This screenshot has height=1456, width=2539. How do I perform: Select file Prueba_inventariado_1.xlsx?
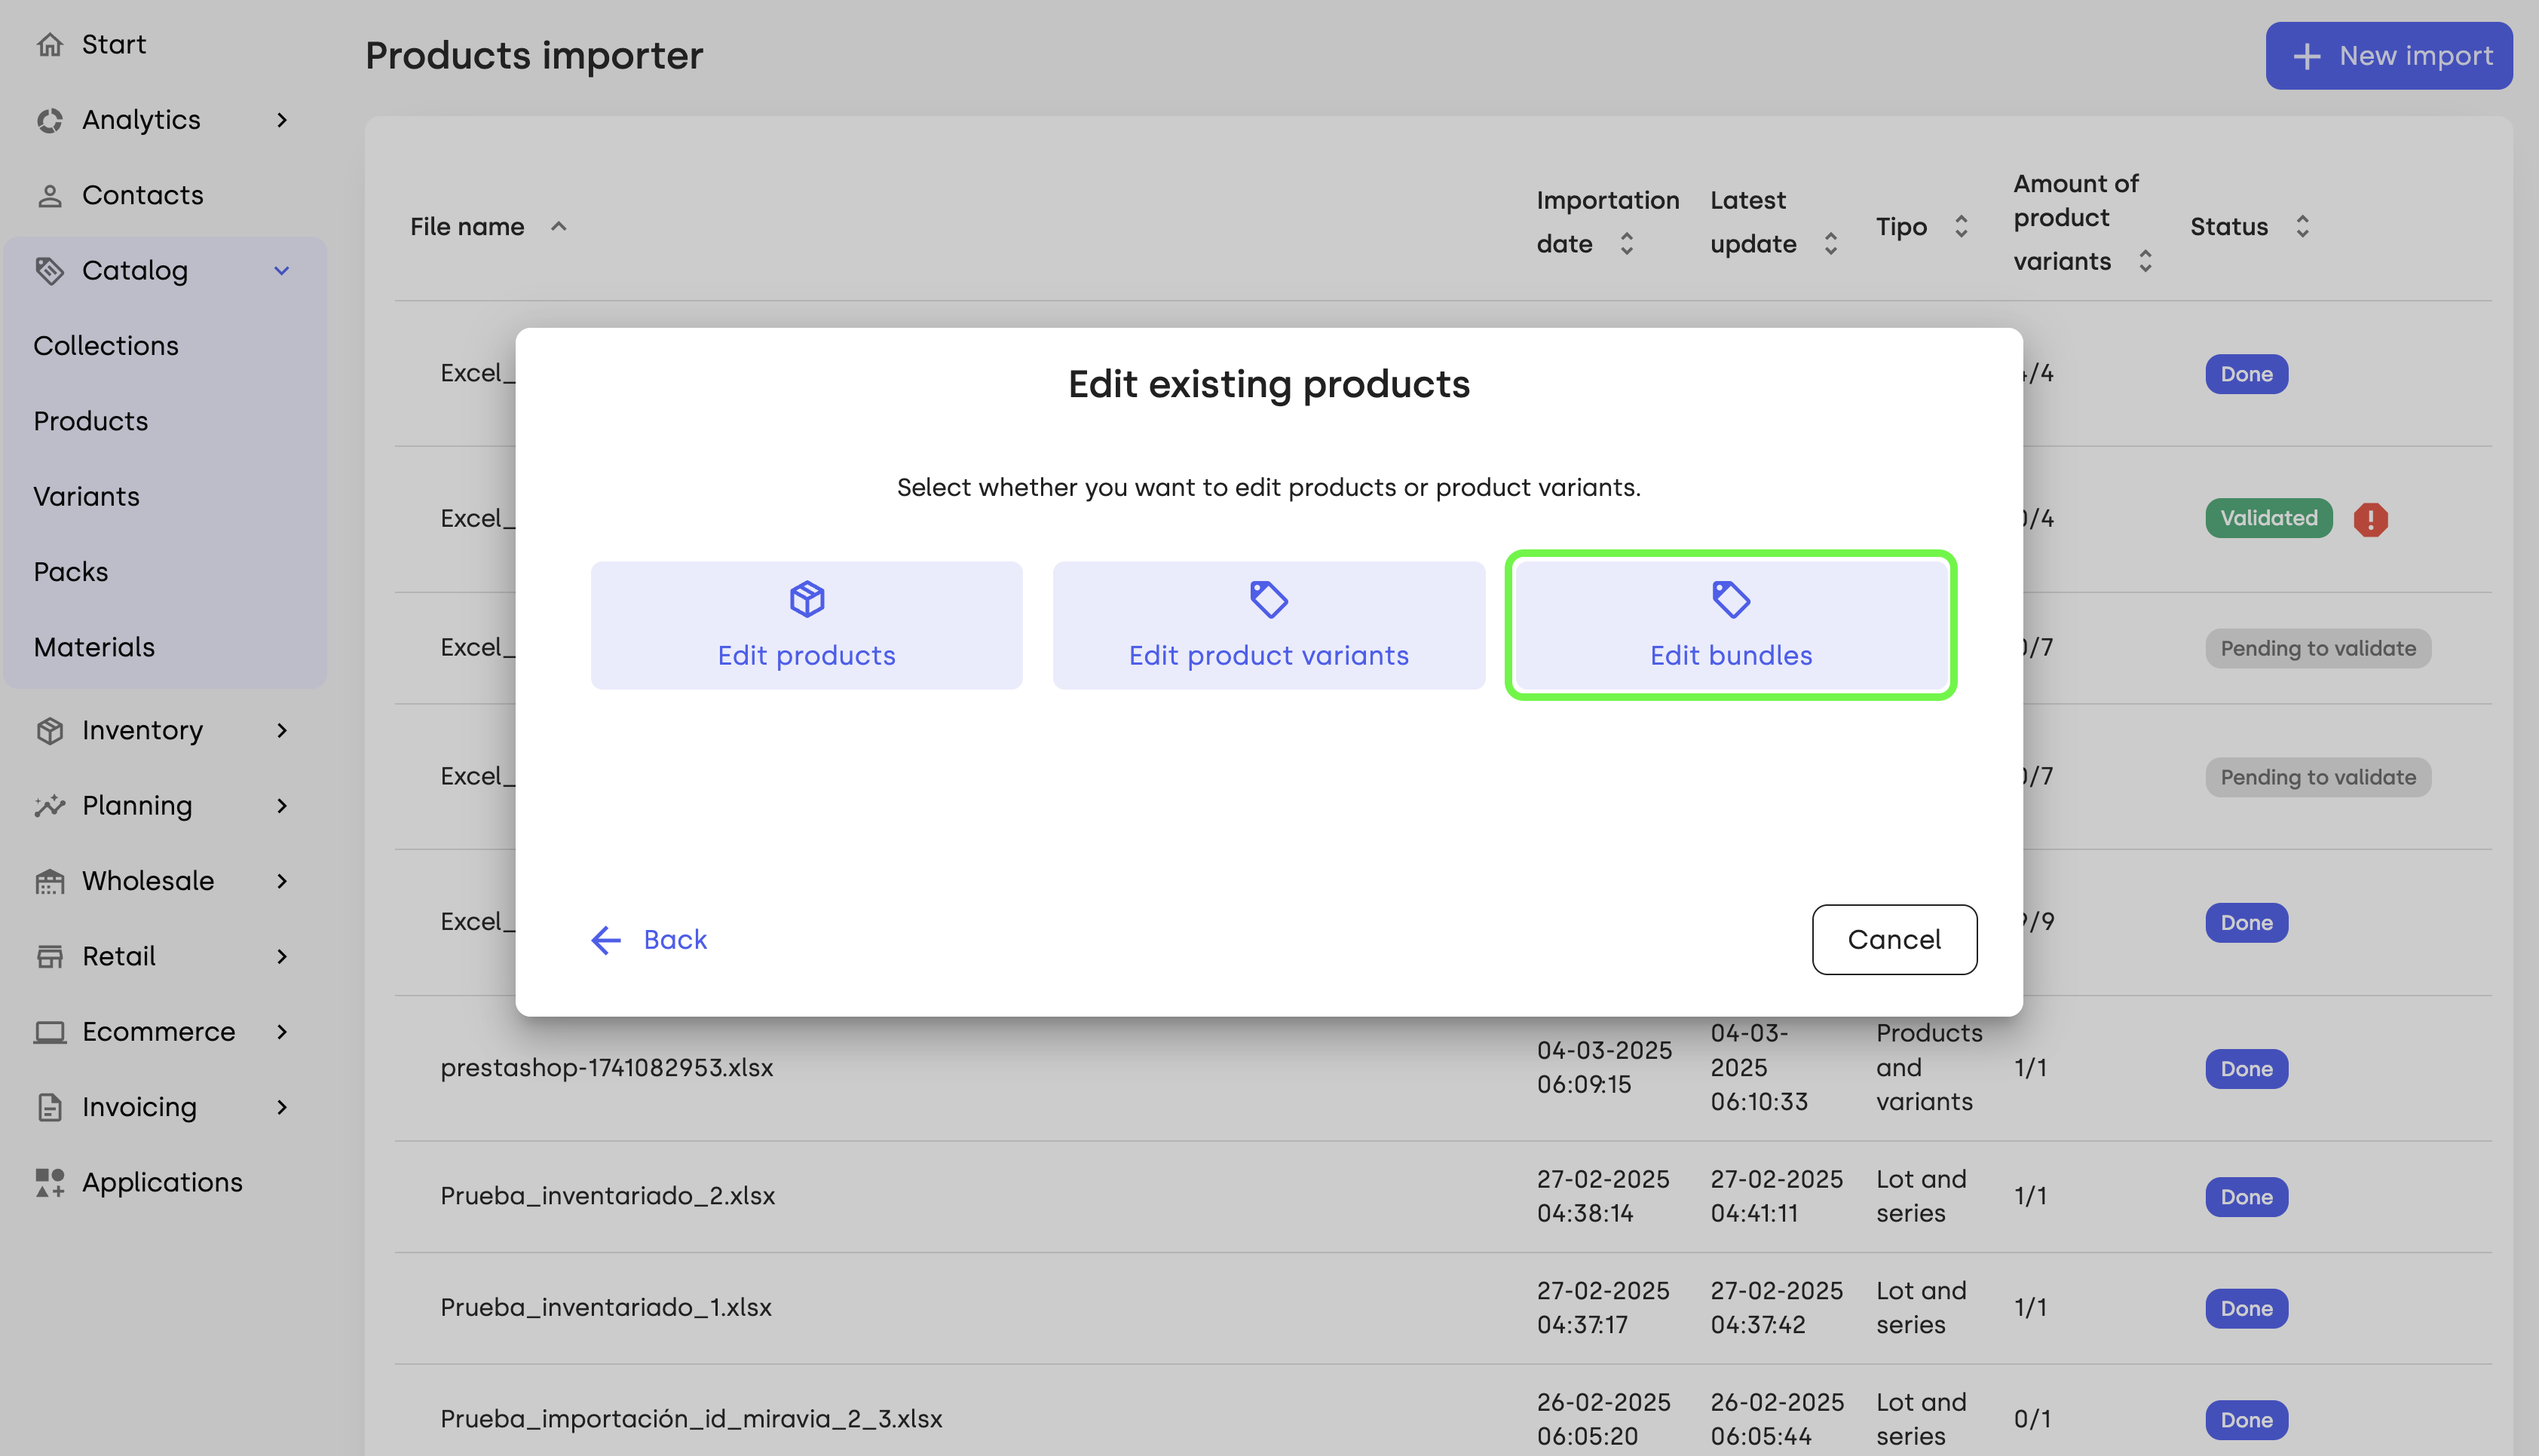pos(606,1308)
